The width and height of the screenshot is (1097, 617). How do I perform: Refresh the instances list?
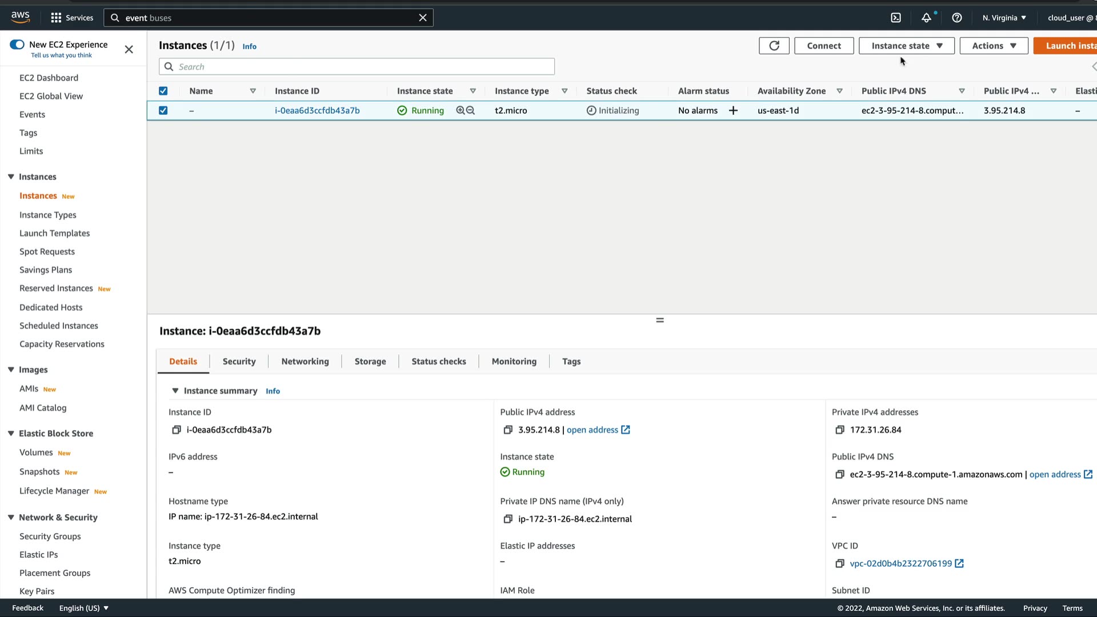click(774, 46)
